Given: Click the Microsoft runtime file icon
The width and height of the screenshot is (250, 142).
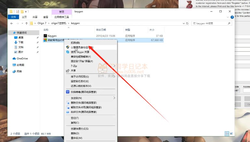Looking at the screenshot, I should pyautogui.click(x=45, y=40).
